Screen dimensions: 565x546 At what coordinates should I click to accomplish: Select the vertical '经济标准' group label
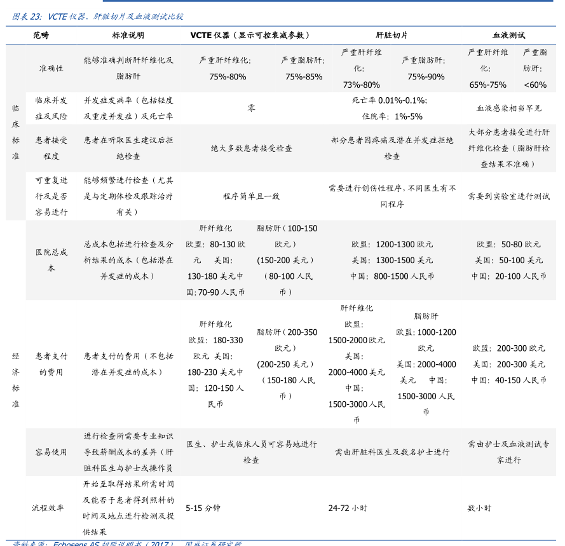point(15,379)
